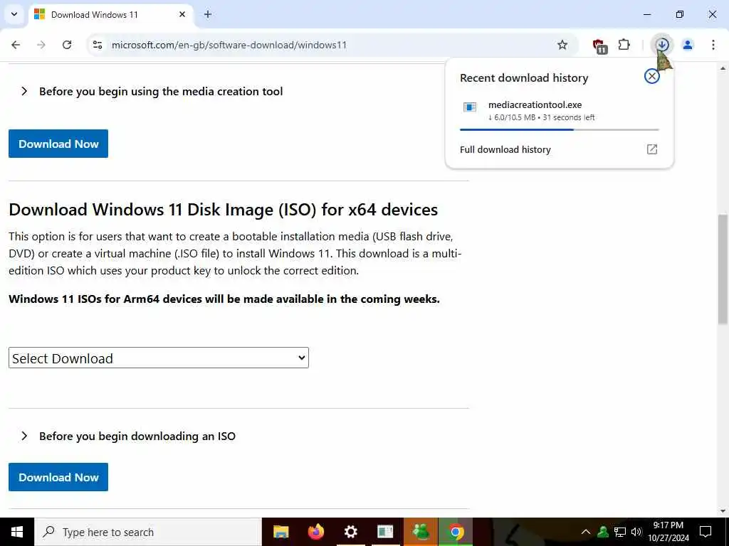Open the Select Download dropdown
The width and height of the screenshot is (729, 546).
coord(159,358)
